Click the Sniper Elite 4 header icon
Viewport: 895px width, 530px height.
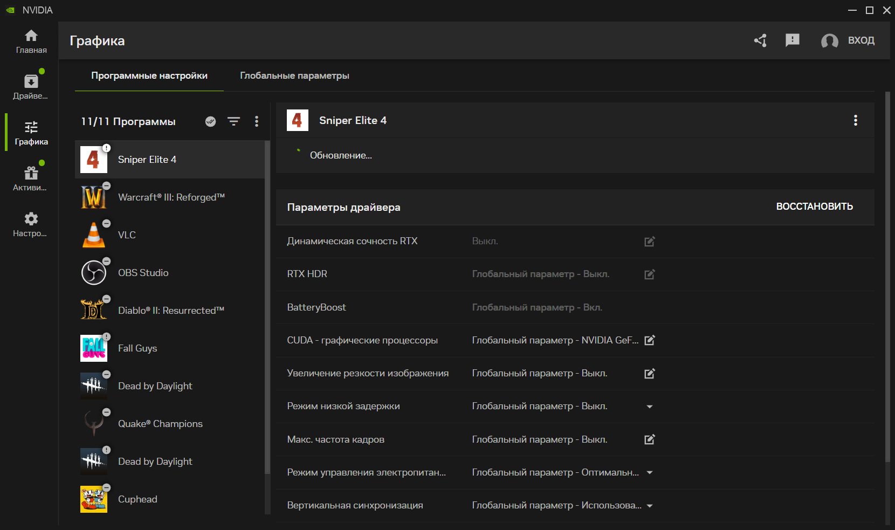[298, 120]
